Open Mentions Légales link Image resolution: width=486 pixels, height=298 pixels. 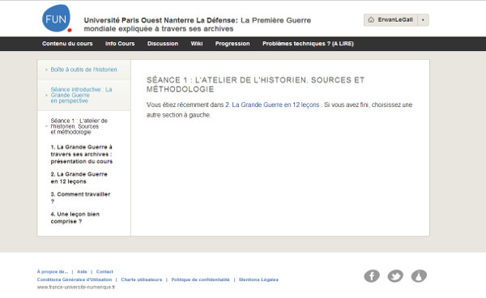point(258,279)
